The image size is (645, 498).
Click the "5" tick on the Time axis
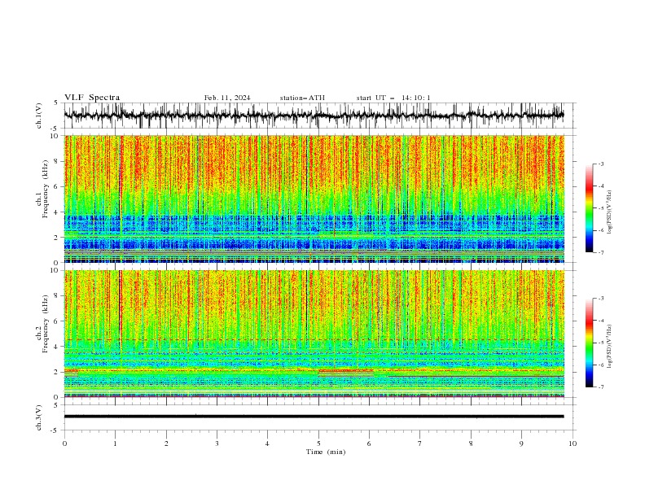pos(318,443)
